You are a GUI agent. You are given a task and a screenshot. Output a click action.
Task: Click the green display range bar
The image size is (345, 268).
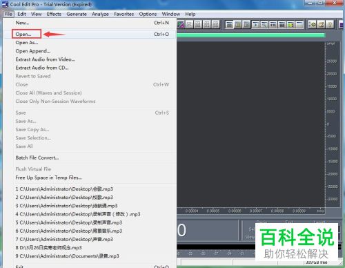250,35
